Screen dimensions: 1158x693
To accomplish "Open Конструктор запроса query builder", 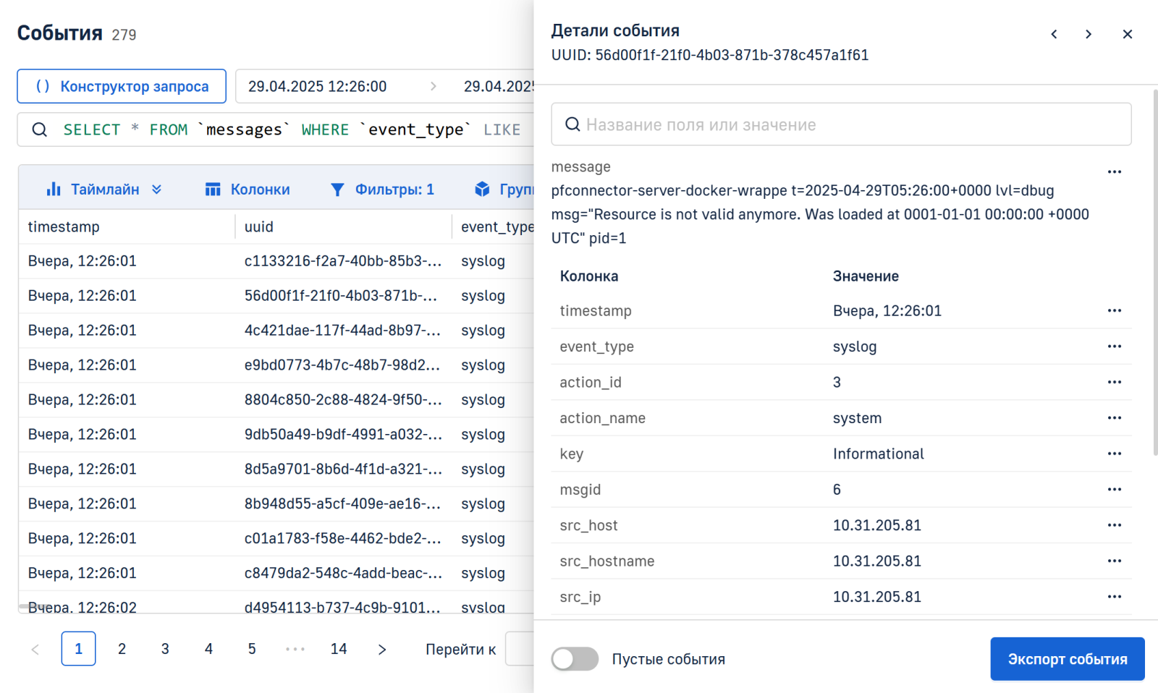I will 122,87.
